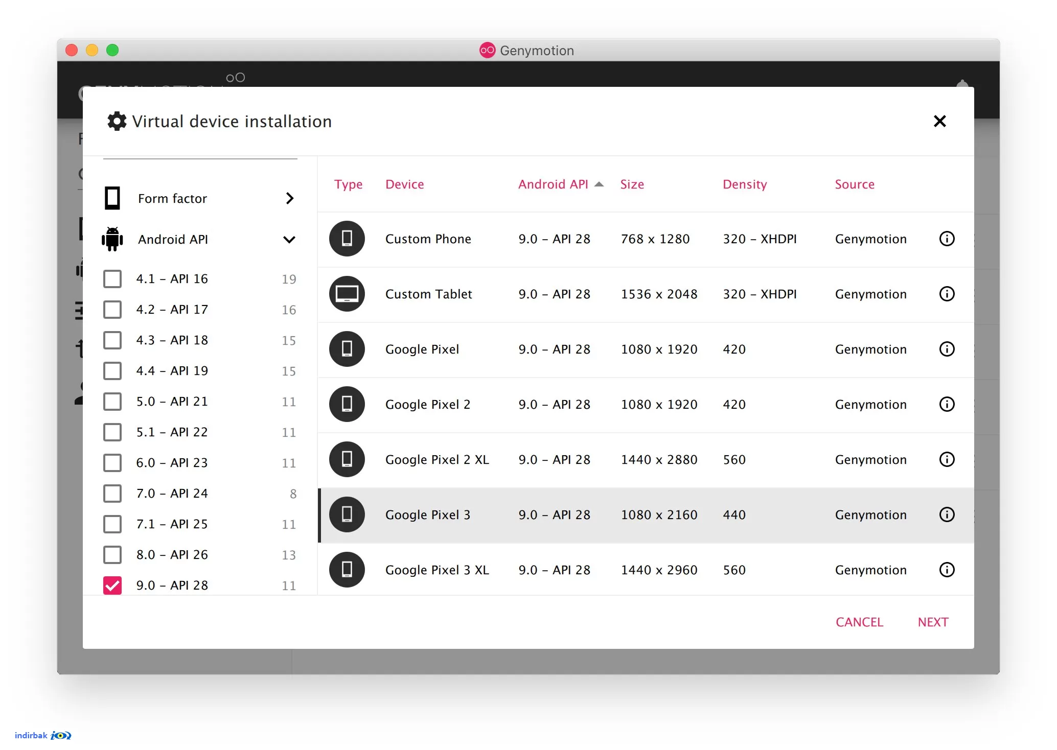Click the Custom Phone device type icon
The image size is (1057, 750).
(347, 239)
